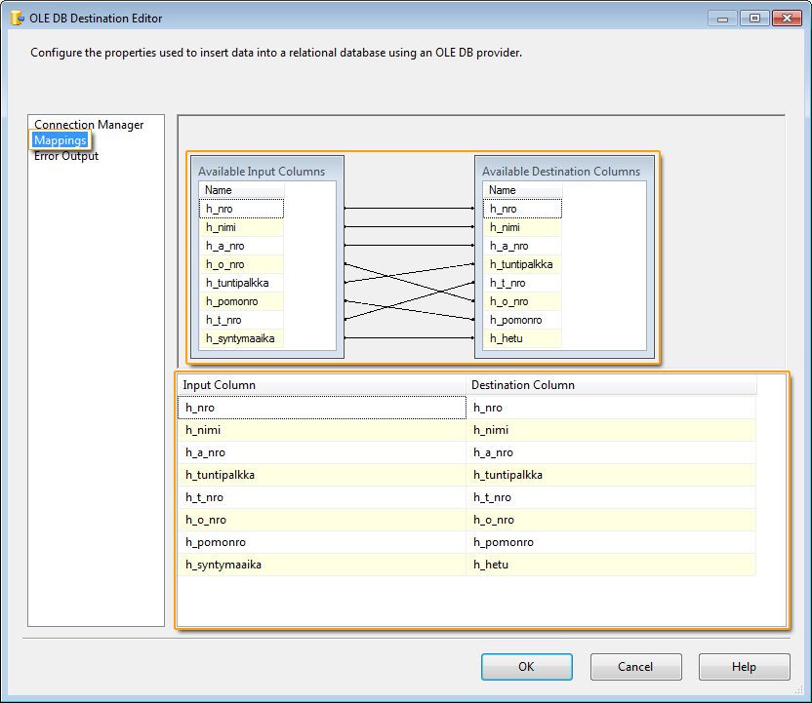
Task: Click the OLE DB Destination Editor title icon
Action: click(x=18, y=19)
